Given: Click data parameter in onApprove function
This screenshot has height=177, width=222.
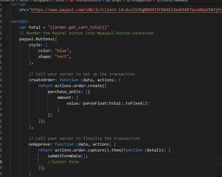Looking at the screenshot, I should tap(83, 144).
